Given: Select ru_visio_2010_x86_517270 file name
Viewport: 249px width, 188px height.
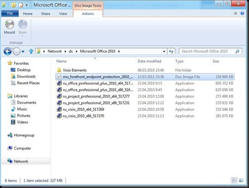Looking at the screenshot, I should point(84,116).
